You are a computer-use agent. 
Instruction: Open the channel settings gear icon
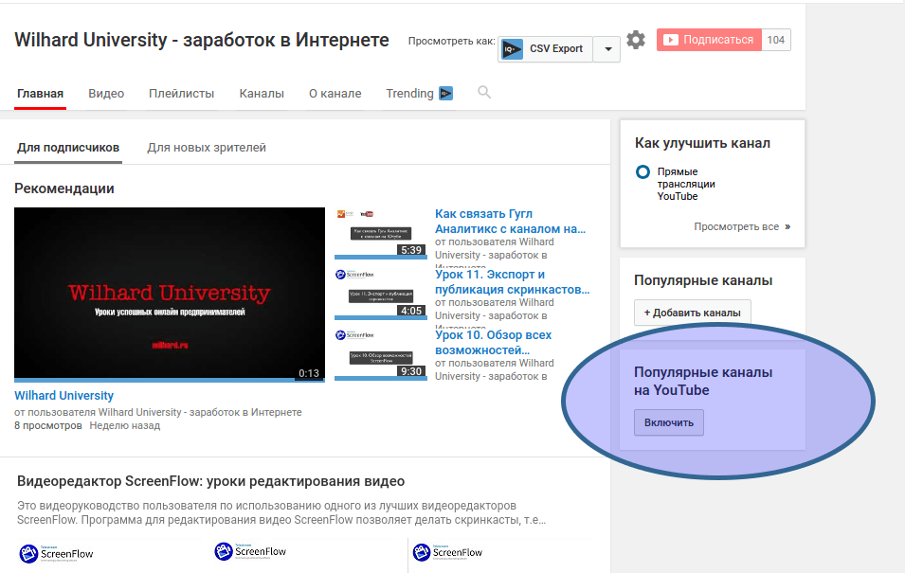636,40
